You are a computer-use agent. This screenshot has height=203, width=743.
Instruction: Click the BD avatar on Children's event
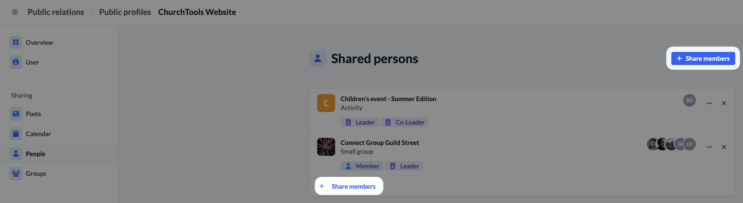click(689, 100)
